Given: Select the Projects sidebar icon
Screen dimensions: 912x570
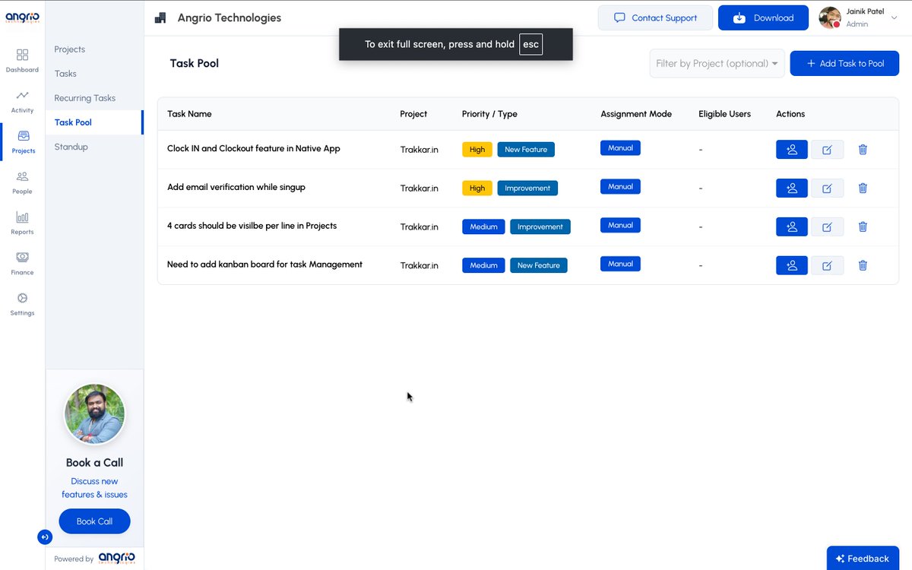Looking at the screenshot, I should [x=23, y=136].
